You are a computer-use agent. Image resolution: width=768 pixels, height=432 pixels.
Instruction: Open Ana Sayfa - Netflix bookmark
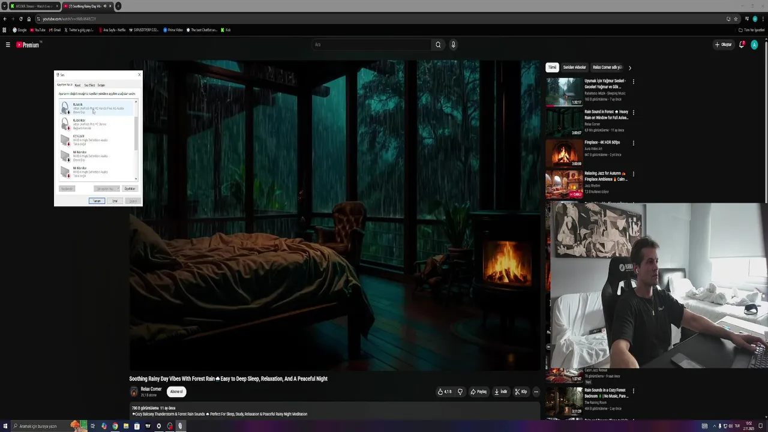coord(112,30)
